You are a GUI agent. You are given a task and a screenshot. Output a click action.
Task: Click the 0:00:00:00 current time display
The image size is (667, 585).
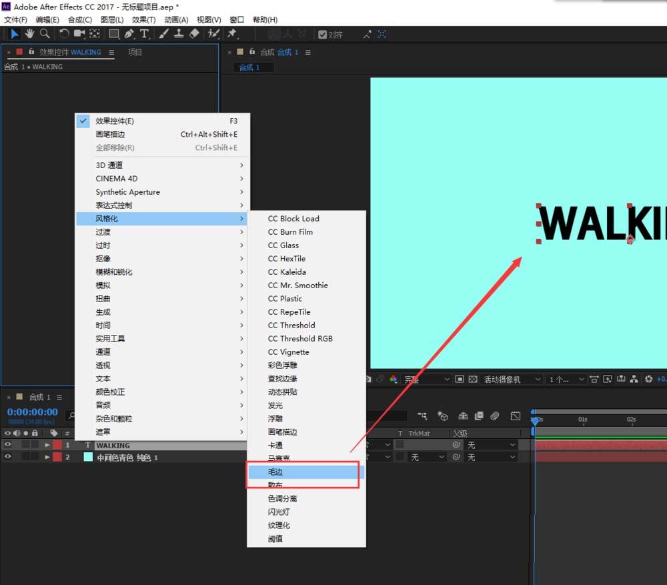[32, 412]
